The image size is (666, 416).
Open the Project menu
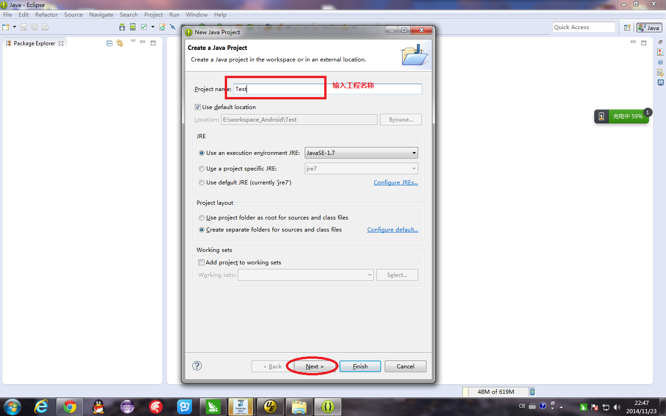click(x=154, y=15)
